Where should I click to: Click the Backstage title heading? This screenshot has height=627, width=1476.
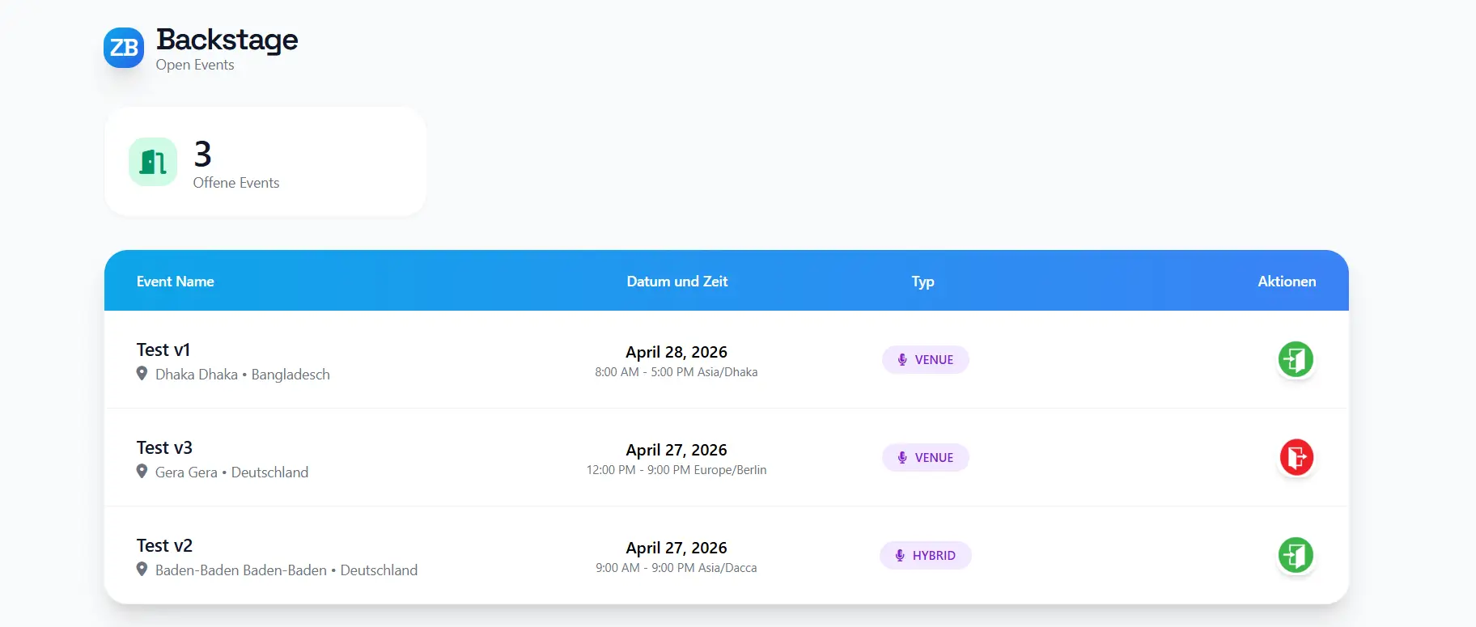pos(227,40)
